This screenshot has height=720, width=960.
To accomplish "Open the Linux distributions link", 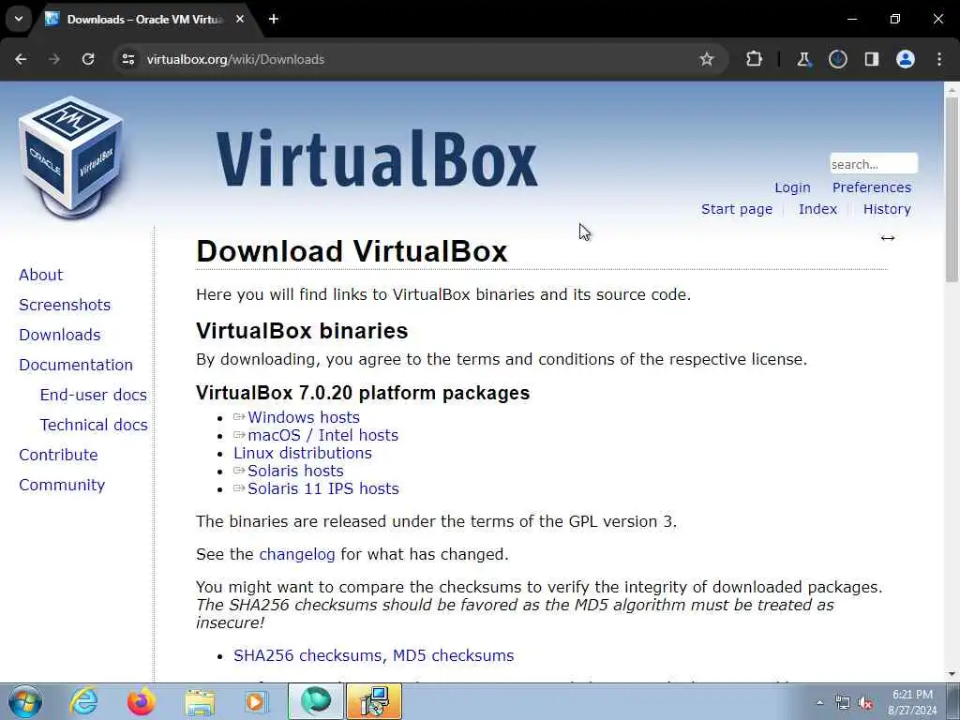I will tap(303, 453).
